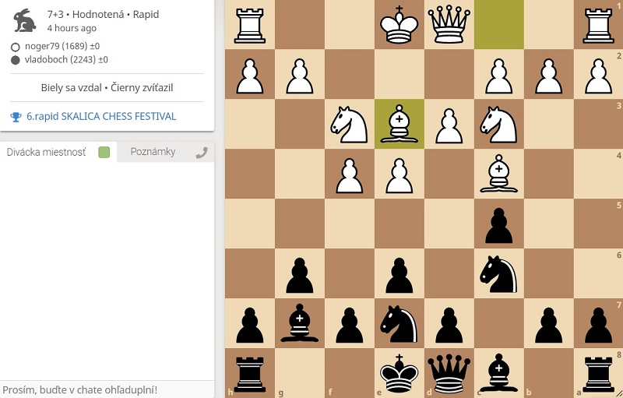
Task: Select the white knight on f3
Action: (350, 124)
